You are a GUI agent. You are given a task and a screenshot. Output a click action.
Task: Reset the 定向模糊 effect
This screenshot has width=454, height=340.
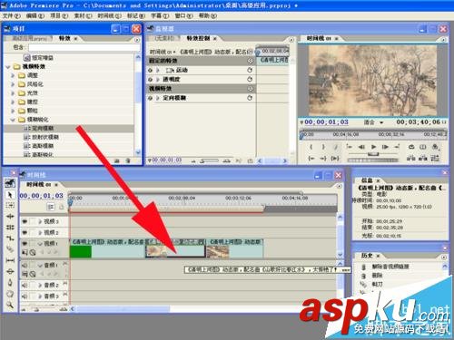(250, 98)
